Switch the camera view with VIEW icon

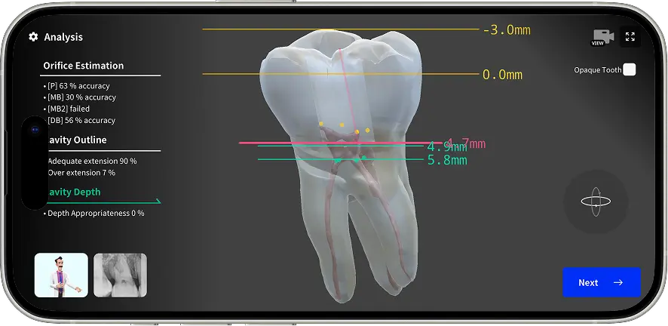click(x=602, y=38)
